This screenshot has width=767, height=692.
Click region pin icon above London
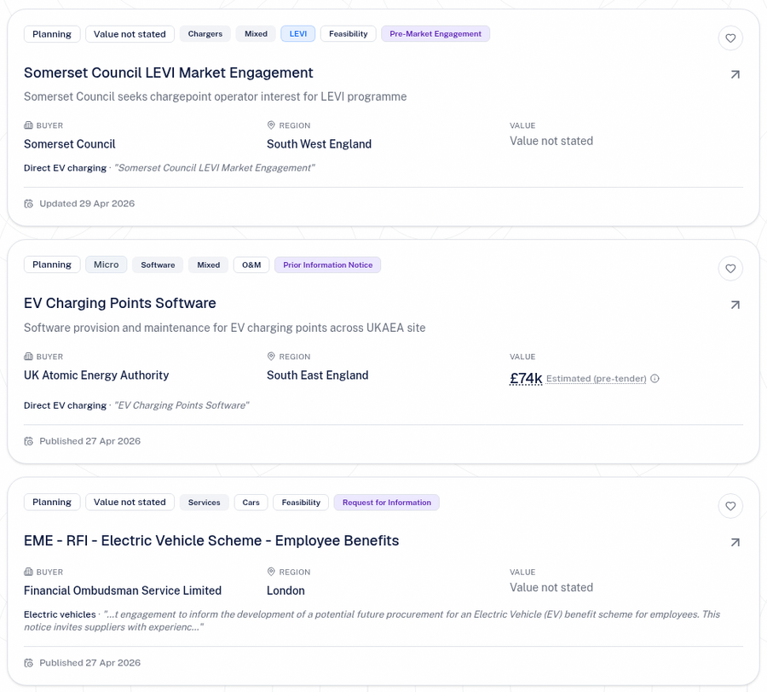(271, 572)
